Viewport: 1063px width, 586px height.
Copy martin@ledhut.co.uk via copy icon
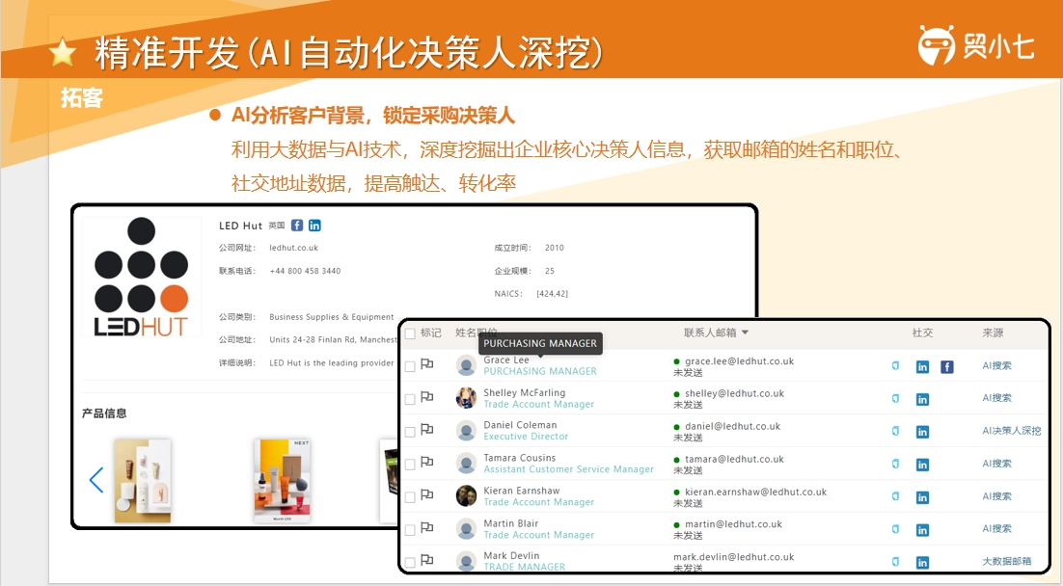895,529
